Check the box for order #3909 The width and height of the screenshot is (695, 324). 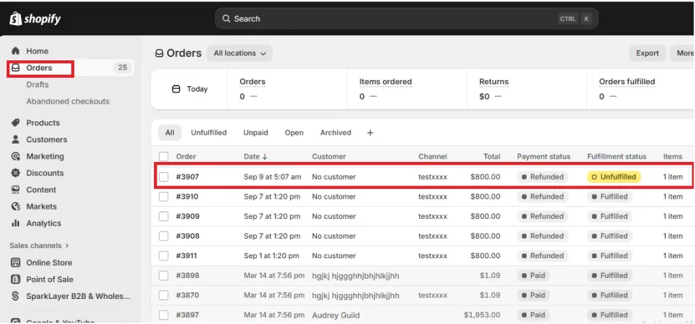(x=164, y=216)
